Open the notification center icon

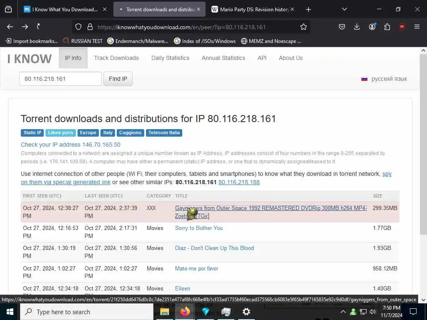[413, 312]
